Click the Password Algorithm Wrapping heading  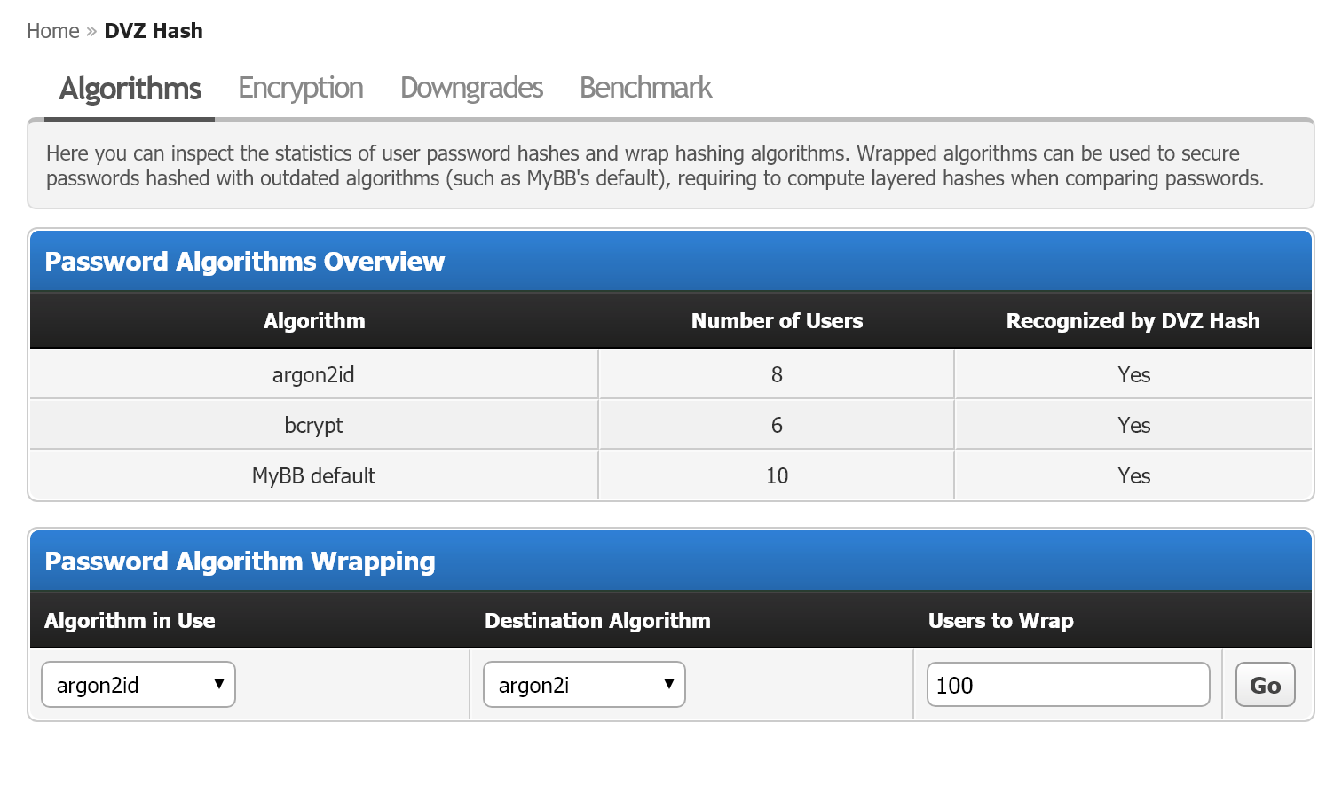pos(240,562)
